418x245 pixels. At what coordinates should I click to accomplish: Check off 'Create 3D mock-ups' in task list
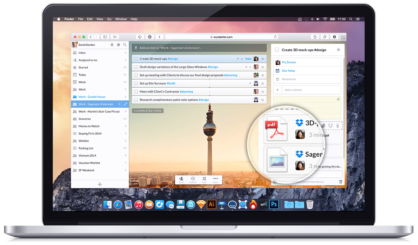(136, 59)
